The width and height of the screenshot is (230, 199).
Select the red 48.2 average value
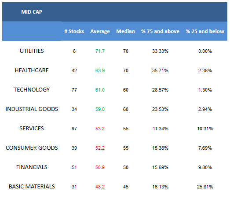tap(100, 187)
